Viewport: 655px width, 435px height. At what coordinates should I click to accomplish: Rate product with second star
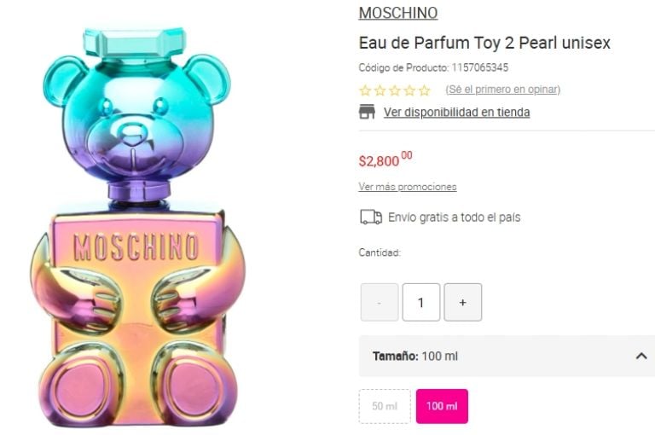click(380, 90)
